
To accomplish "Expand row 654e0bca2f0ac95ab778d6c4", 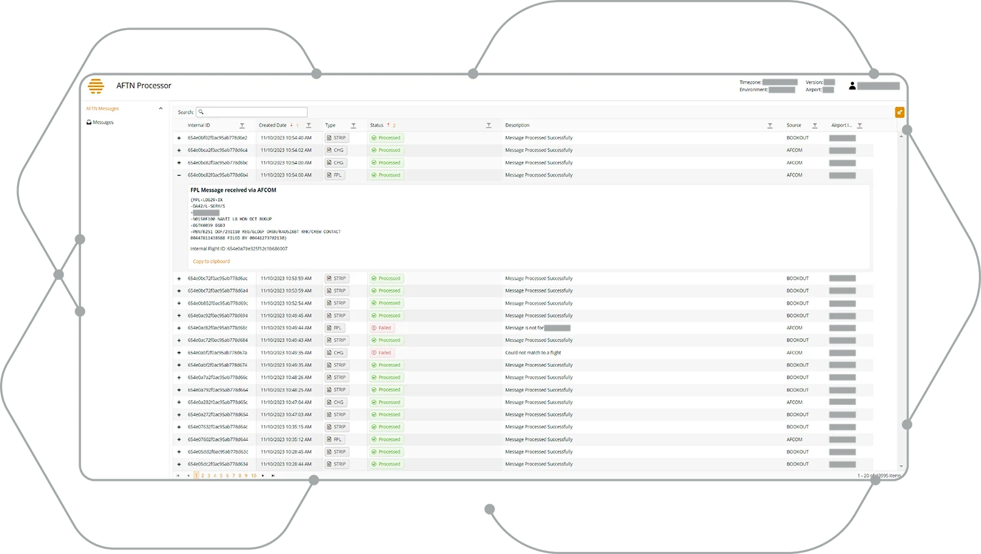I will click(x=179, y=150).
